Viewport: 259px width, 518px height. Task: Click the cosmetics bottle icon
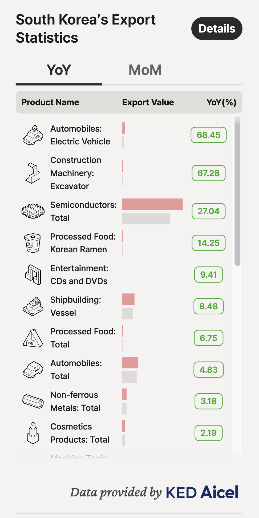pyautogui.click(x=33, y=433)
